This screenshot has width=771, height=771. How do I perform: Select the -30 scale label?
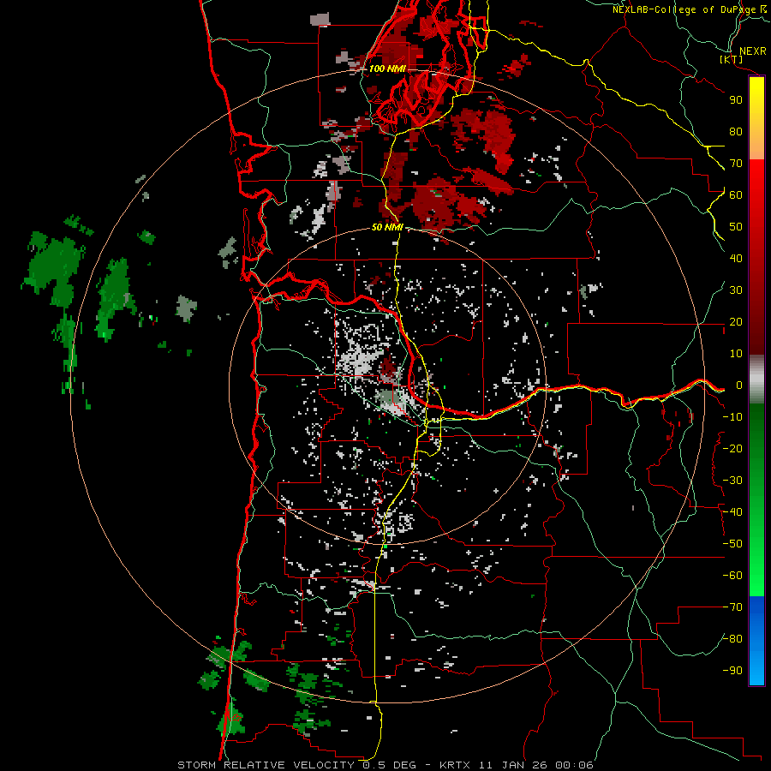tap(732, 481)
